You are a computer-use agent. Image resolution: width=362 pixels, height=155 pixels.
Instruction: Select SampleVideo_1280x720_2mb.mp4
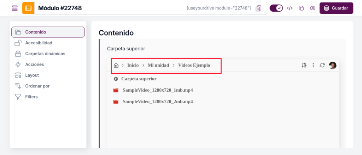pos(158,101)
